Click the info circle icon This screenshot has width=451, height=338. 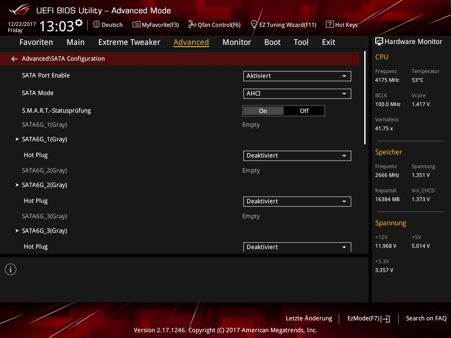click(11, 270)
